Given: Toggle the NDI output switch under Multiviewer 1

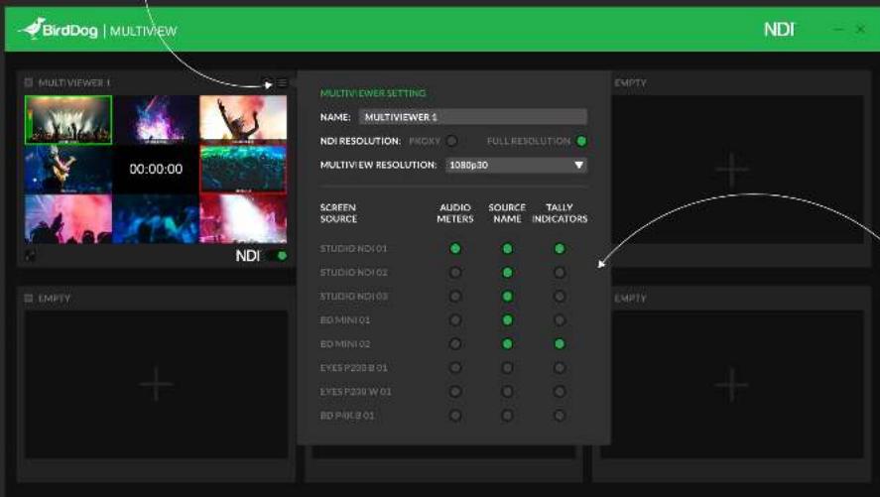Looking at the screenshot, I should point(279,256).
